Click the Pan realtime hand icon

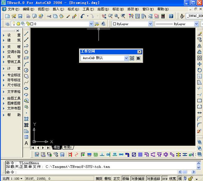pyautogui.click(x=104, y=16)
